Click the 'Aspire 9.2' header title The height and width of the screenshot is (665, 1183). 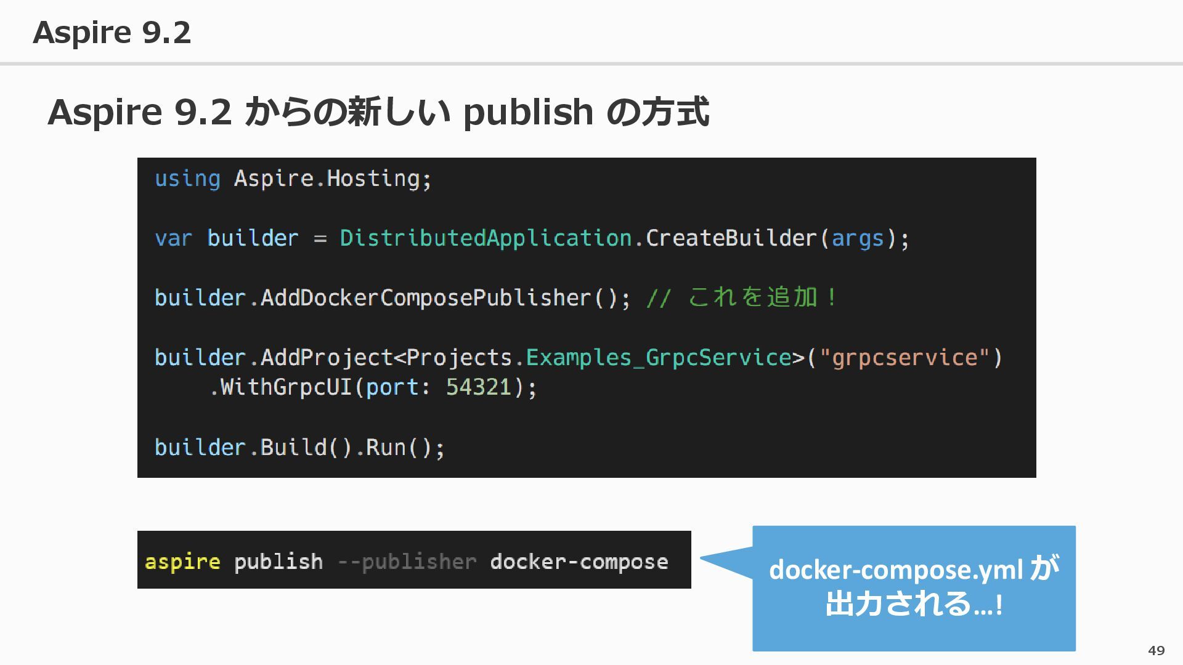[x=112, y=32]
